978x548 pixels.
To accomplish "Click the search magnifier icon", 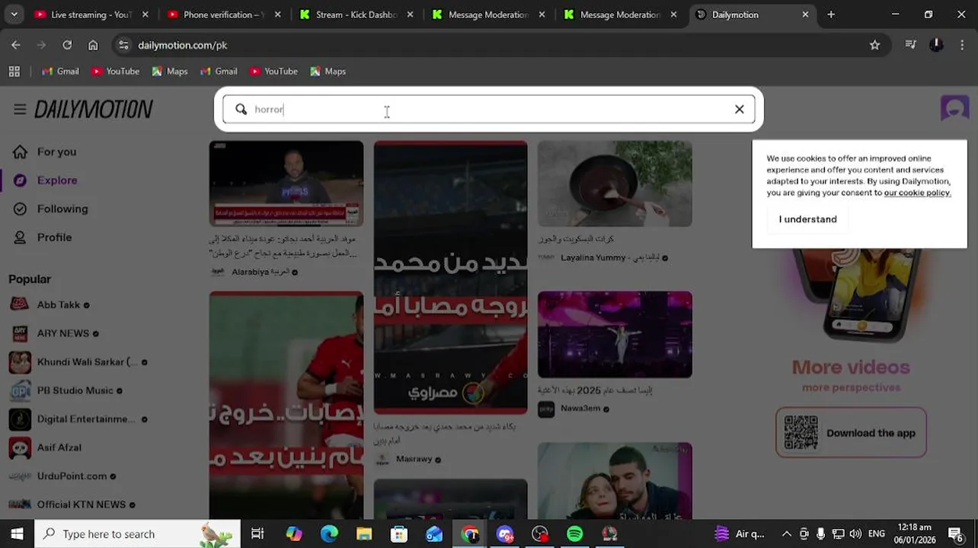I will tap(241, 110).
